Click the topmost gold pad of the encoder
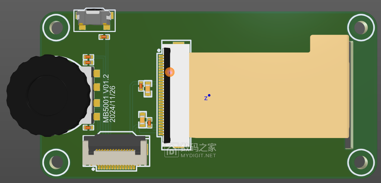The width and height of the screenshot is (381, 183). 96,73
